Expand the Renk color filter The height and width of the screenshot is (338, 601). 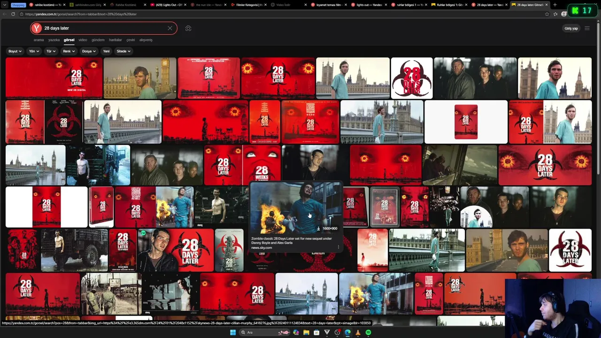pyautogui.click(x=69, y=51)
